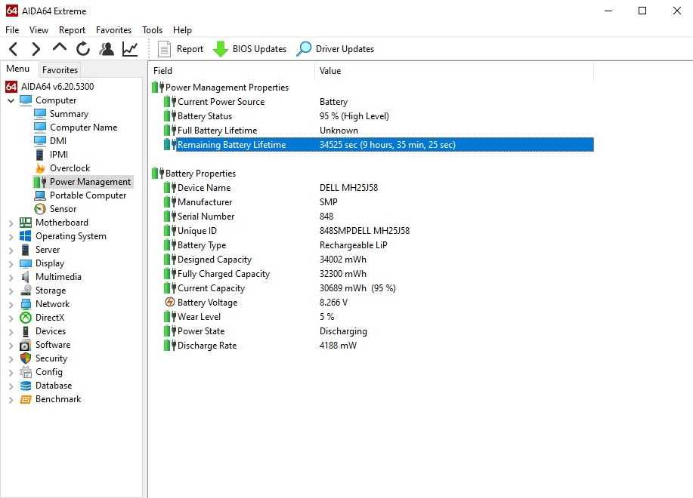Screen dimensions: 693x498
Task: Sort by the Value column header
Action: point(454,71)
